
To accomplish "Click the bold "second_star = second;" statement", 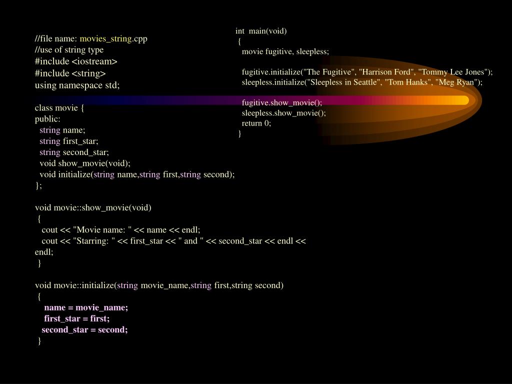I will [85, 330].
